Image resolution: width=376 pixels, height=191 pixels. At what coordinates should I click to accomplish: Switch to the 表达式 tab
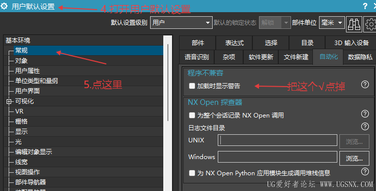point(234,43)
